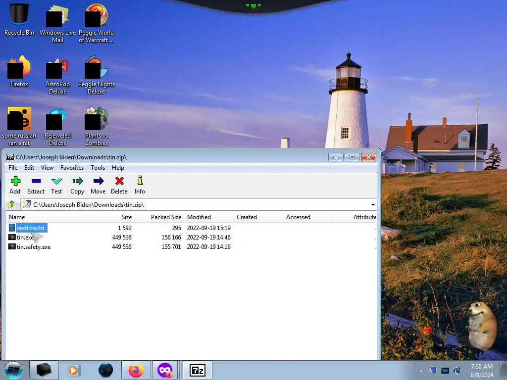The image size is (507, 380).
Task: Select the Bejeweled Deluxe desktop icon
Action: point(57,126)
